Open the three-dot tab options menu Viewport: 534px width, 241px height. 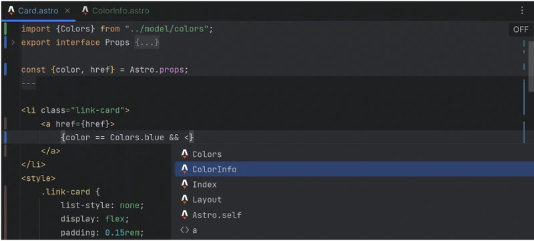[x=522, y=10]
